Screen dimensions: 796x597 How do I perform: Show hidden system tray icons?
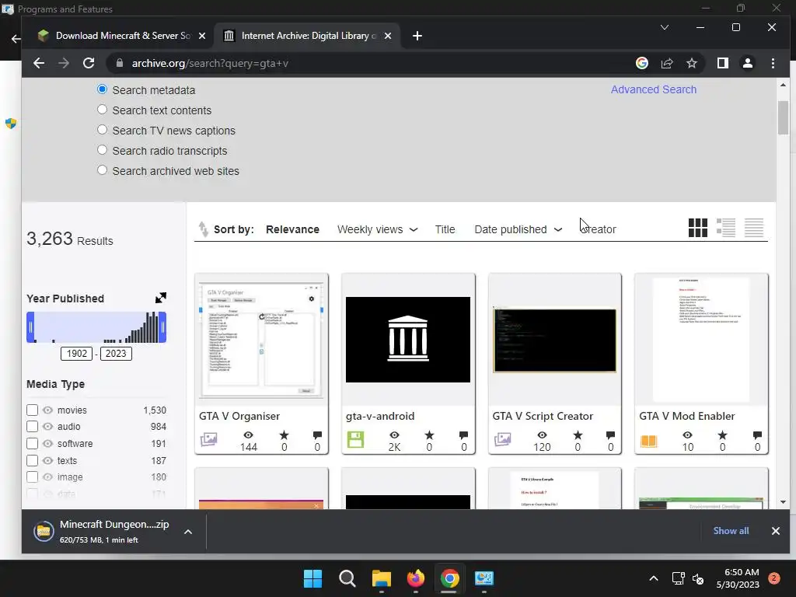[653, 578]
